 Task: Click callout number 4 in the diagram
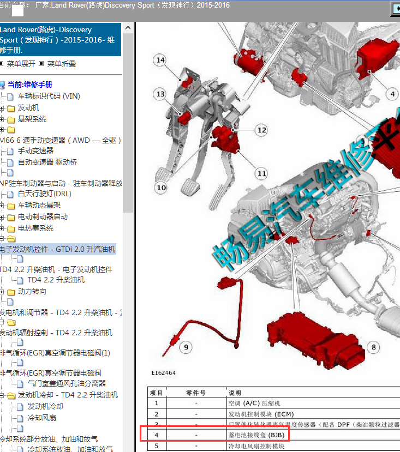coord(392,94)
